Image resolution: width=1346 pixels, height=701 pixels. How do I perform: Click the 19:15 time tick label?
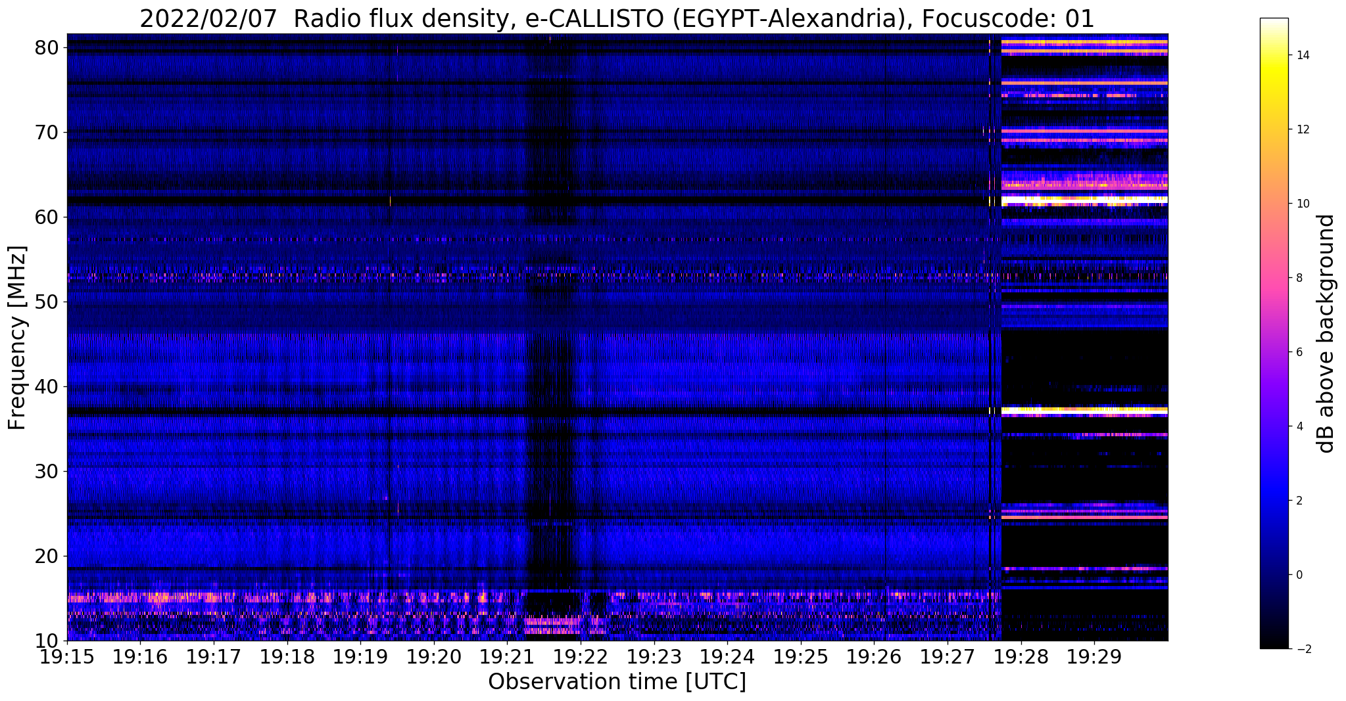tap(67, 656)
